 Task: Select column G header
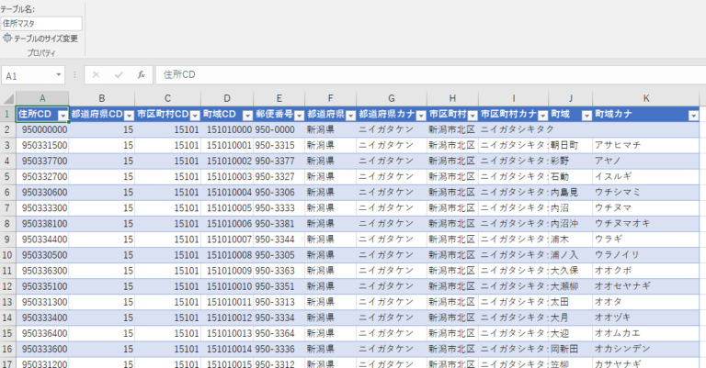click(x=392, y=98)
